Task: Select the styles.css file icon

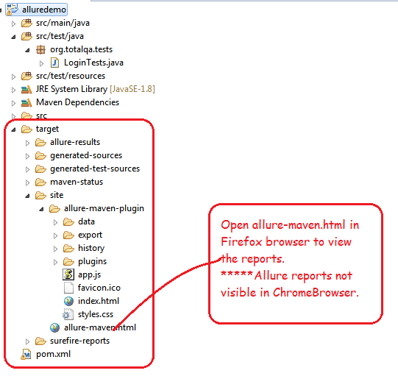Action: tap(68, 314)
